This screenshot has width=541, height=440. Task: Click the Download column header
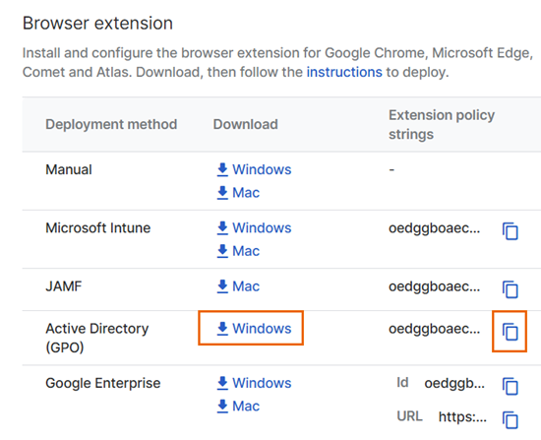[245, 124]
